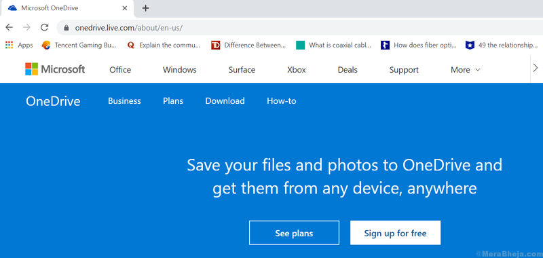
Task: Click the See plans button
Action: tap(294, 233)
